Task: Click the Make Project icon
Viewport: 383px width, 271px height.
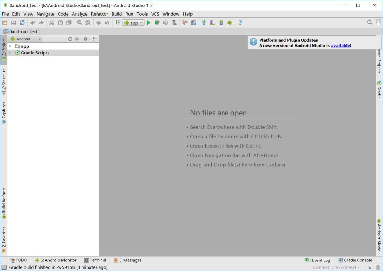Action: (x=118, y=23)
